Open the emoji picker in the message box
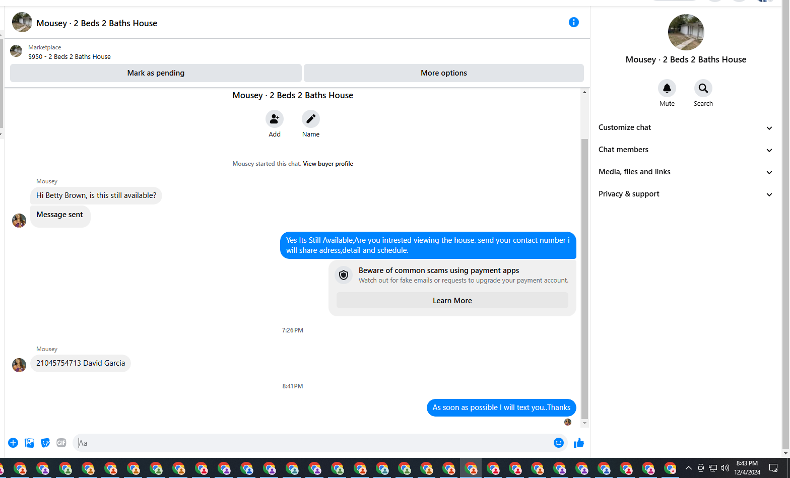Image resolution: width=790 pixels, height=478 pixels. tap(558, 443)
